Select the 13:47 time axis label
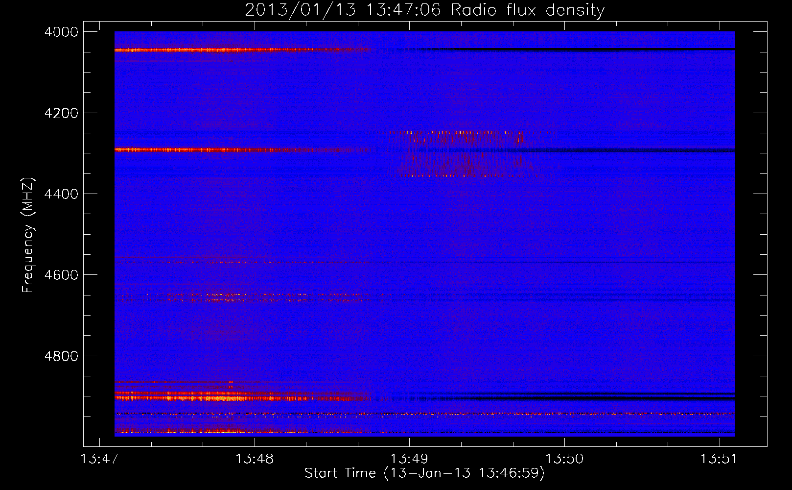 pos(99,459)
